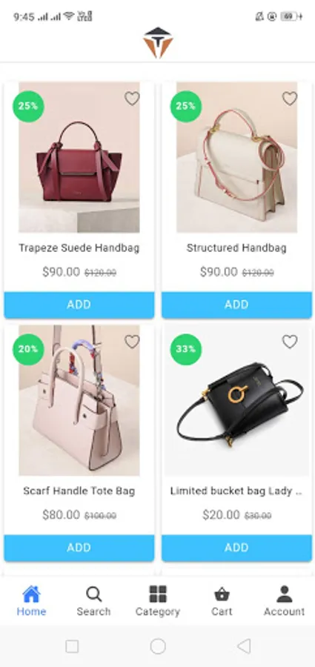Favorite the Limited bucket bag via heart

[290, 342]
